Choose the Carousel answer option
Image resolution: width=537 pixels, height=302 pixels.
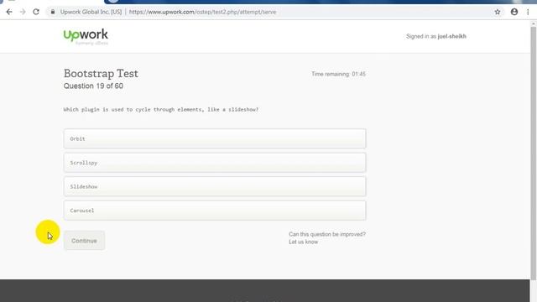point(215,211)
